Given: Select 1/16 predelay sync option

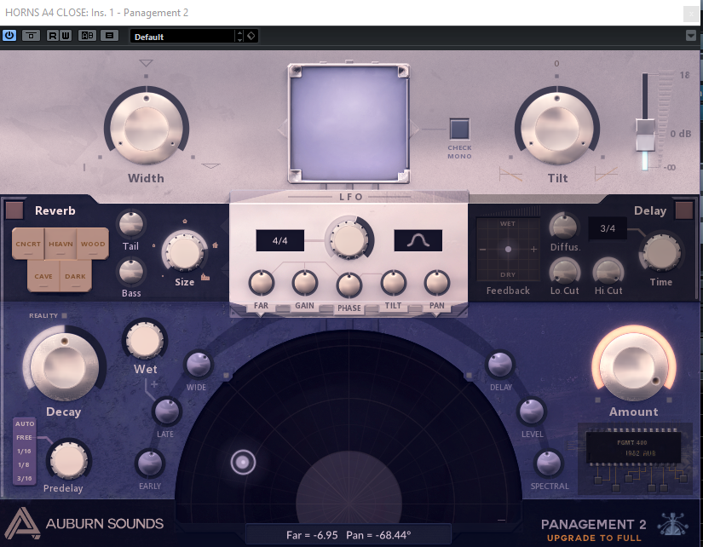Looking at the screenshot, I should 24,451.
